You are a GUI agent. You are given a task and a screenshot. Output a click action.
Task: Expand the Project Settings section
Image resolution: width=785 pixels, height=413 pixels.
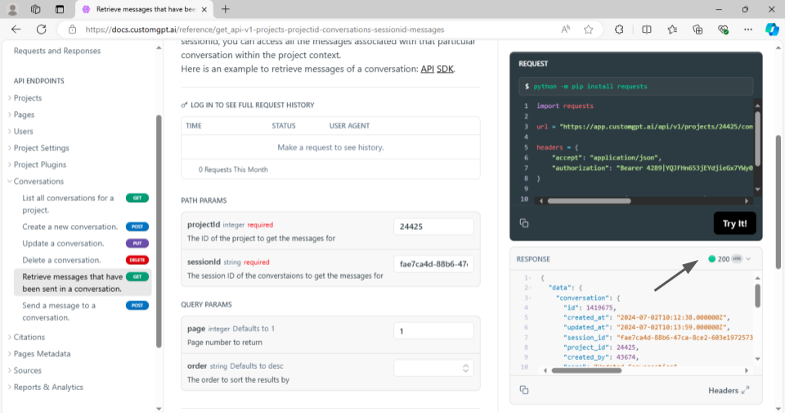click(x=41, y=148)
